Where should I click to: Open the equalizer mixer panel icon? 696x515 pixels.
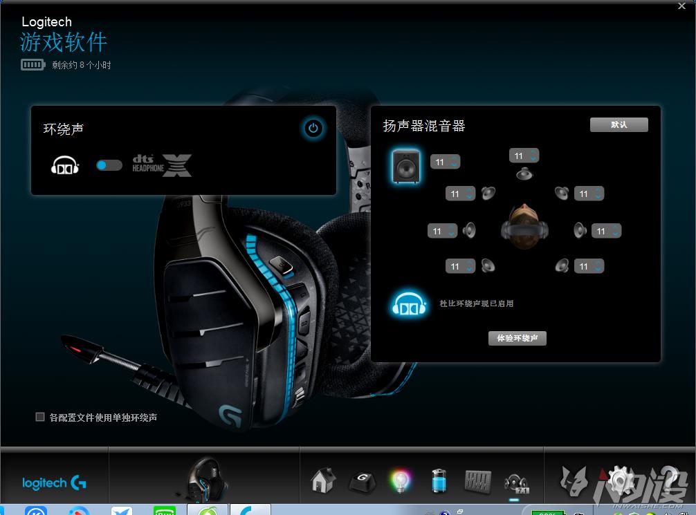pyautogui.click(x=477, y=478)
